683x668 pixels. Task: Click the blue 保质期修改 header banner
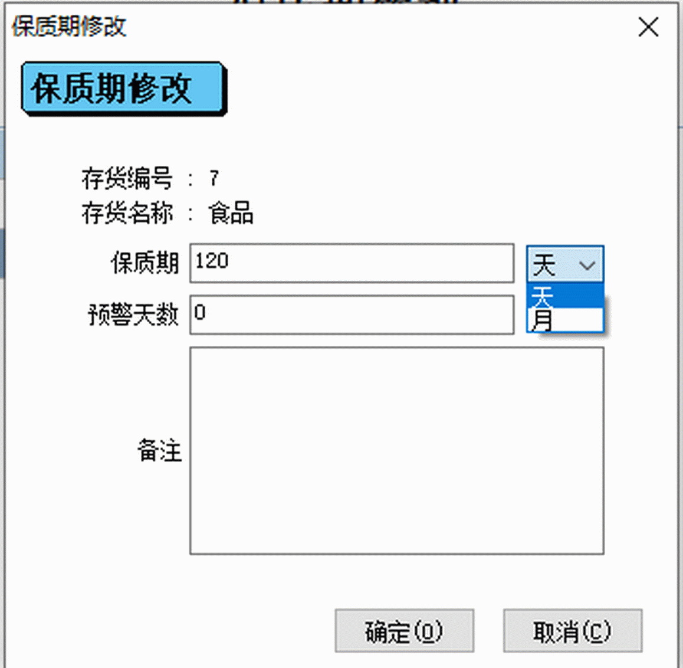tap(124, 89)
